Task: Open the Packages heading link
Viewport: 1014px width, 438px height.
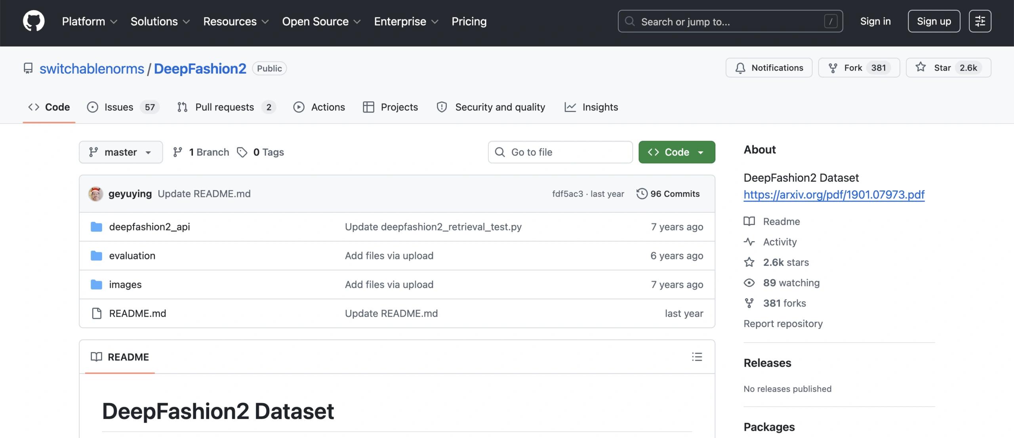Action: [x=769, y=427]
